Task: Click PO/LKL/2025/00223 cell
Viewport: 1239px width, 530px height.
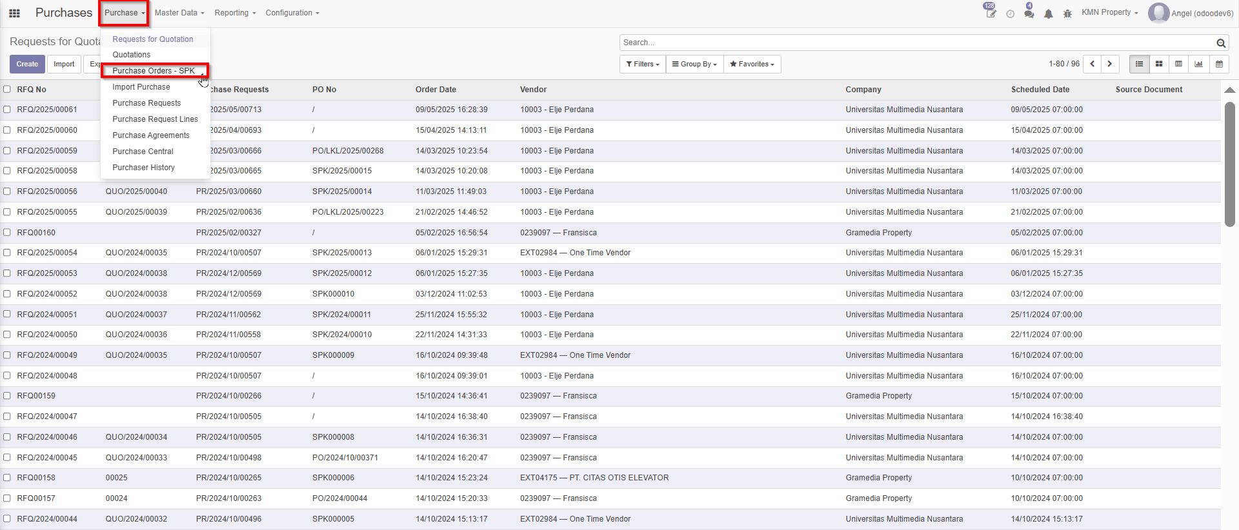Action: (x=348, y=212)
